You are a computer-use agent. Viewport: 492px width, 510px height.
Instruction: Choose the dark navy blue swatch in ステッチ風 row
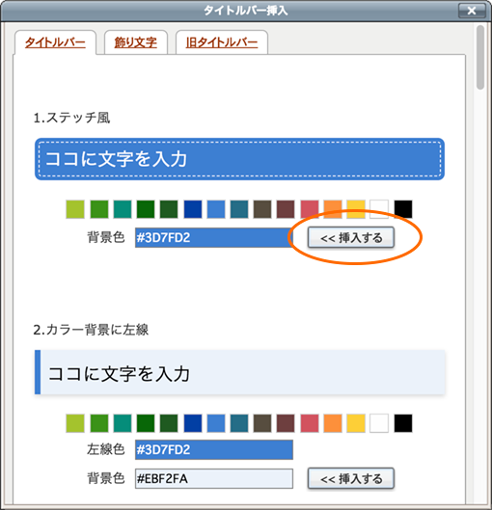[x=193, y=209]
